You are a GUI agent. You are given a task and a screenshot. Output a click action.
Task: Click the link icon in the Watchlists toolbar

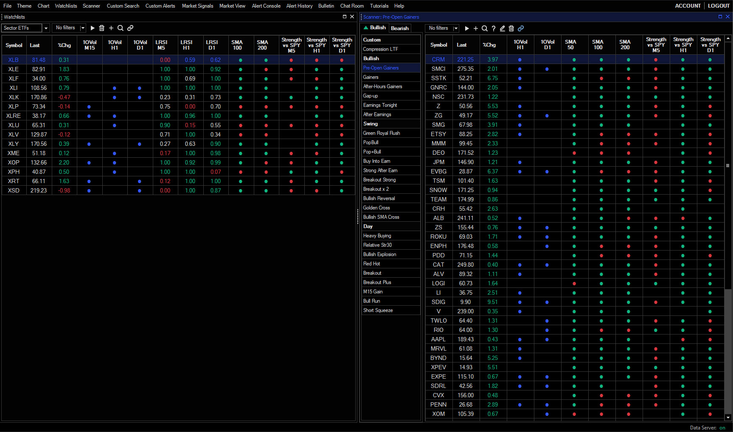click(x=130, y=28)
